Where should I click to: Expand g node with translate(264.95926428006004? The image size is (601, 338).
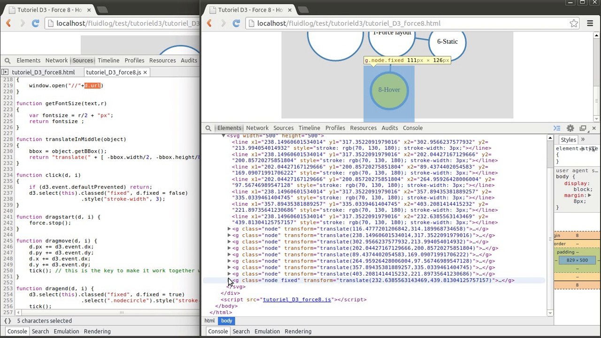(x=229, y=261)
